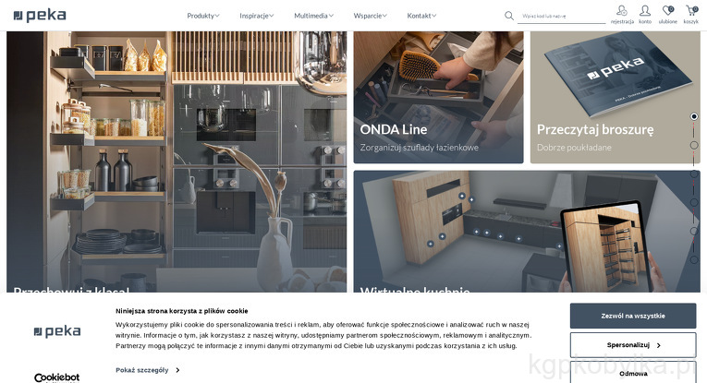Select the first active slide indicator dot
707x383 pixels.
tap(694, 116)
